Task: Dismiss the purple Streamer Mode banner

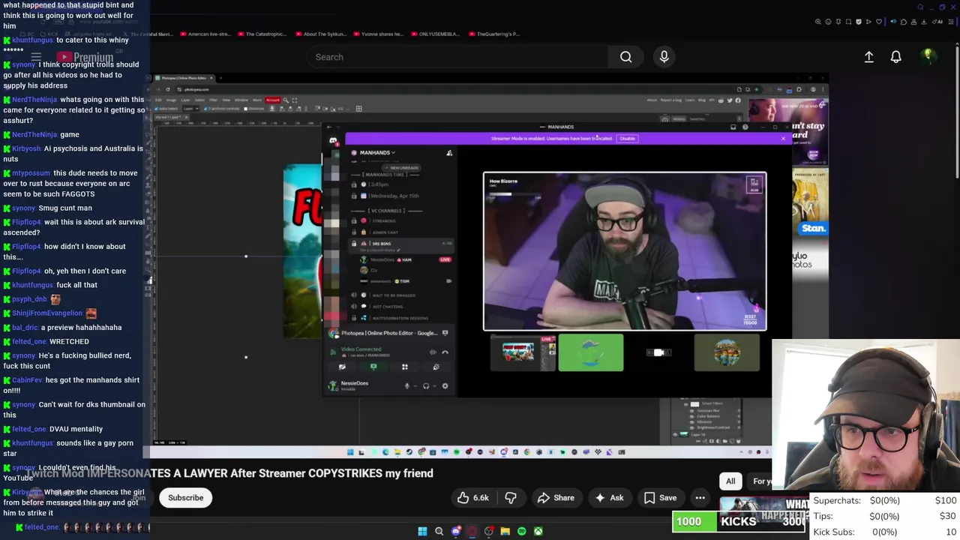Action: pos(783,138)
